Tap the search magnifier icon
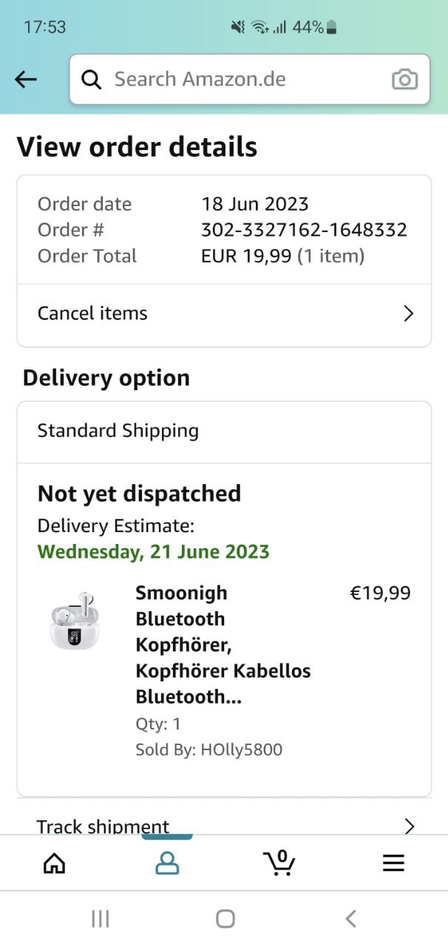 (x=92, y=79)
